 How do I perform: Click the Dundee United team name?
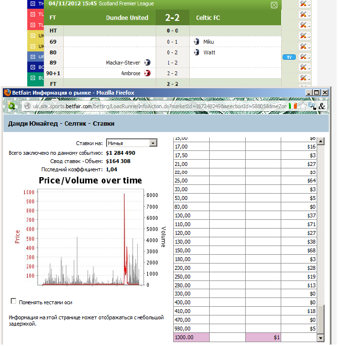click(127, 17)
